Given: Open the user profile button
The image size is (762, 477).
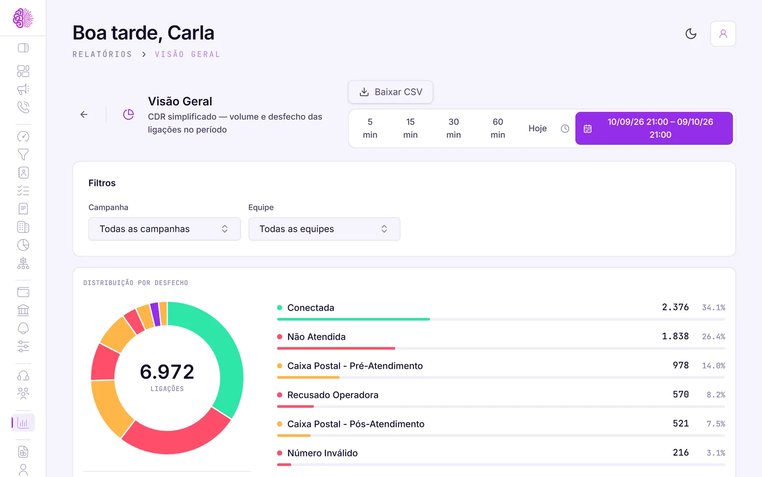Looking at the screenshot, I should pyautogui.click(x=723, y=33).
